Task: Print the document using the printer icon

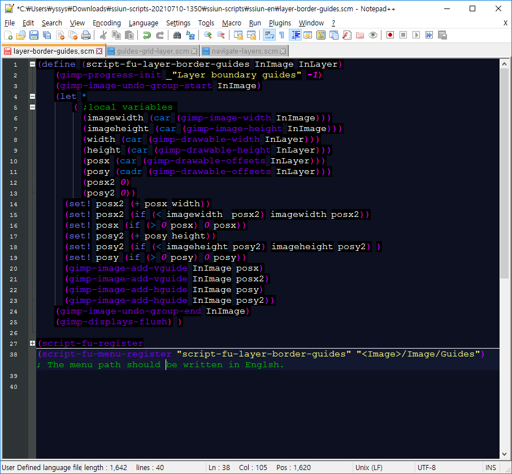Action: (x=86, y=35)
